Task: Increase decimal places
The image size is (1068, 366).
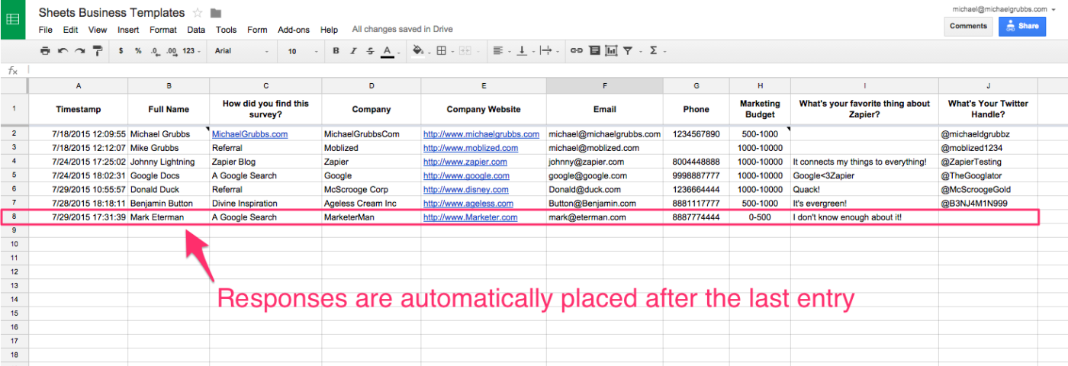Action: click(172, 51)
